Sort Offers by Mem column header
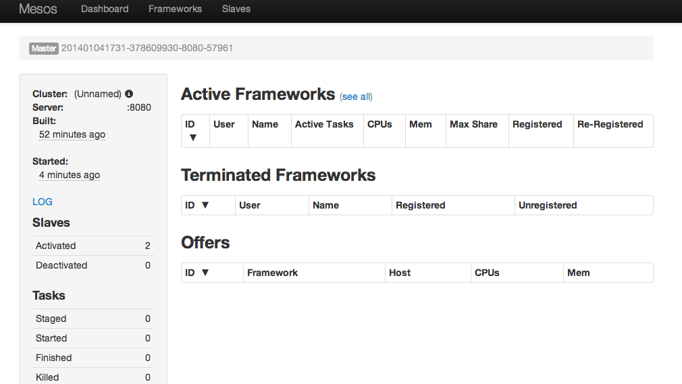The width and height of the screenshot is (682, 384). click(578, 273)
